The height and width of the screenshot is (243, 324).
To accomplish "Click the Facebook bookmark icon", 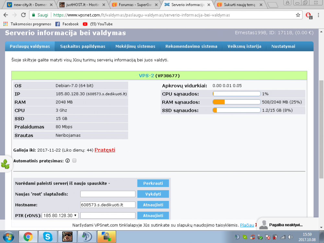I will (x=58, y=24).
